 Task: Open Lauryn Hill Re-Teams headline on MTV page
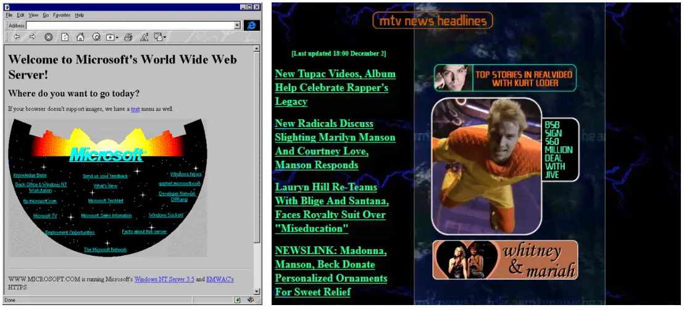tap(332, 208)
